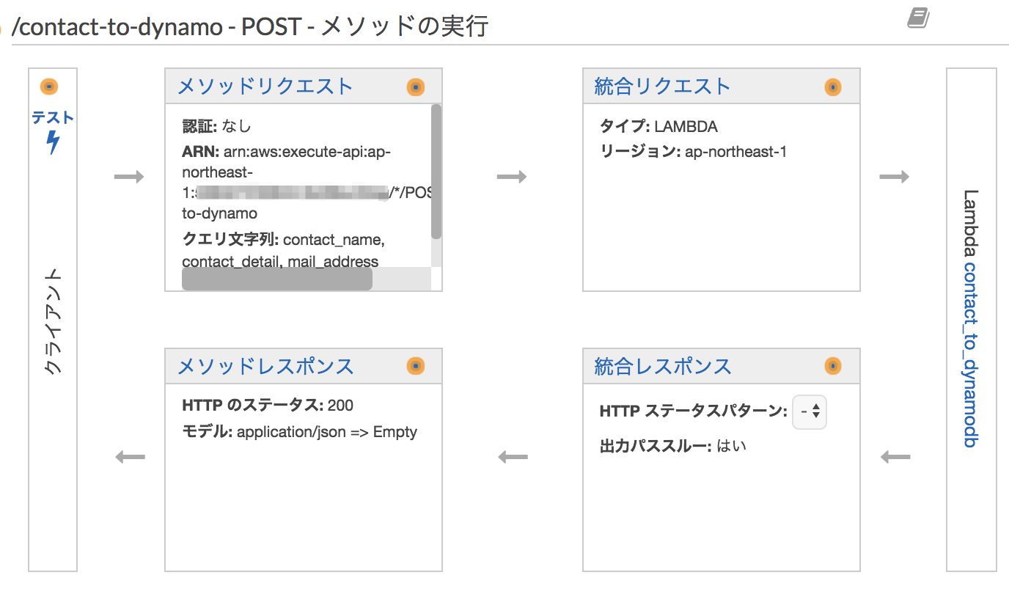
Task: Click orange dot in 統合レスポンス header
Action: (x=833, y=365)
